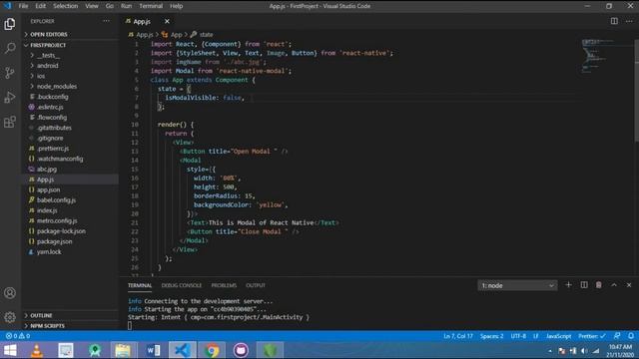The image size is (639, 359).
Task: Maximize the panel with chevron up
Action: click(x=614, y=285)
